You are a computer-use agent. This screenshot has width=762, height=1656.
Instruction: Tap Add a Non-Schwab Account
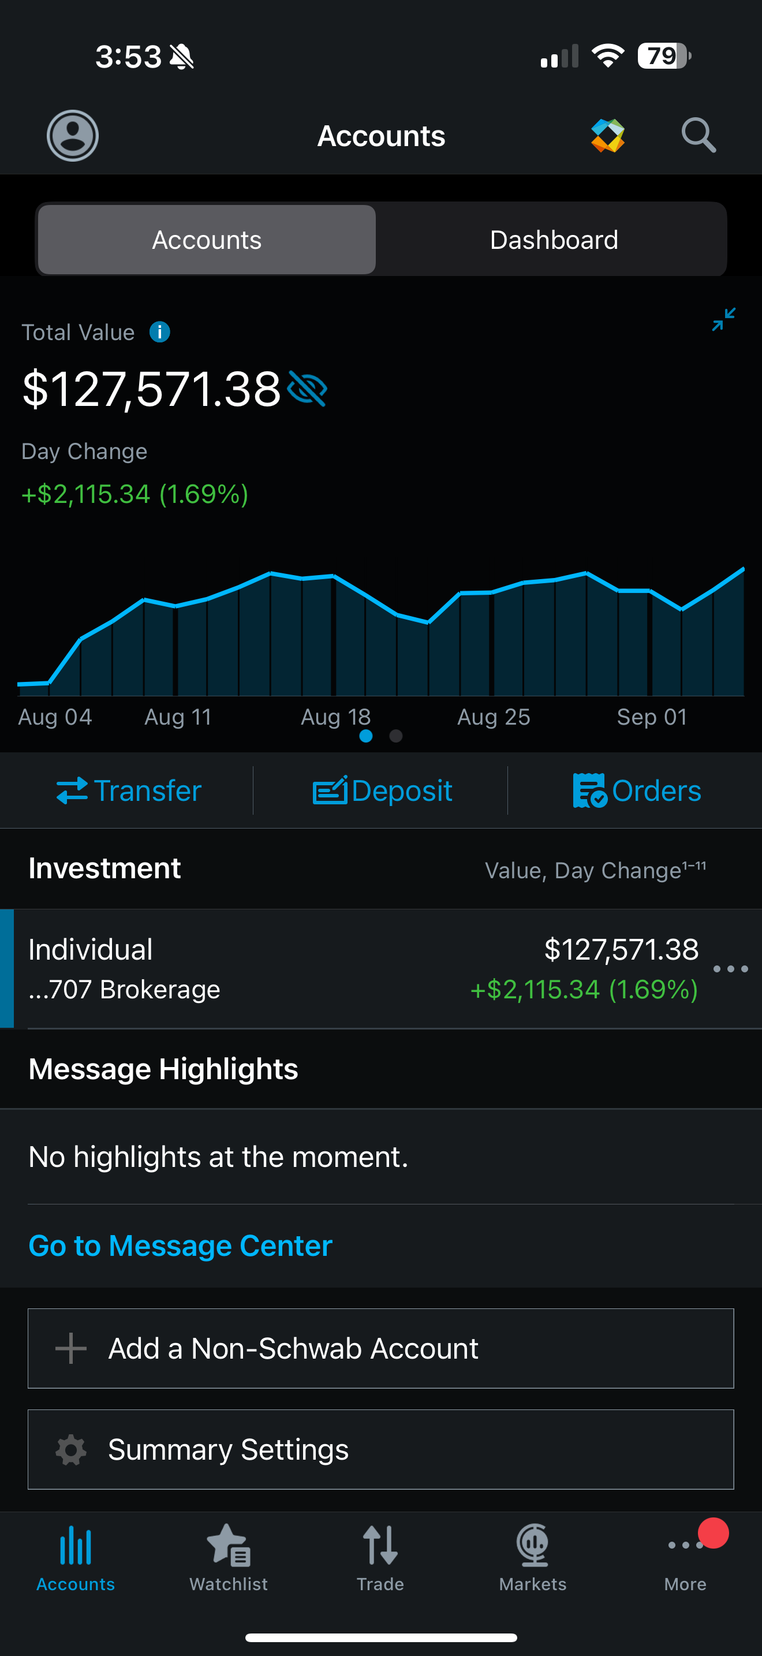[x=380, y=1349]
